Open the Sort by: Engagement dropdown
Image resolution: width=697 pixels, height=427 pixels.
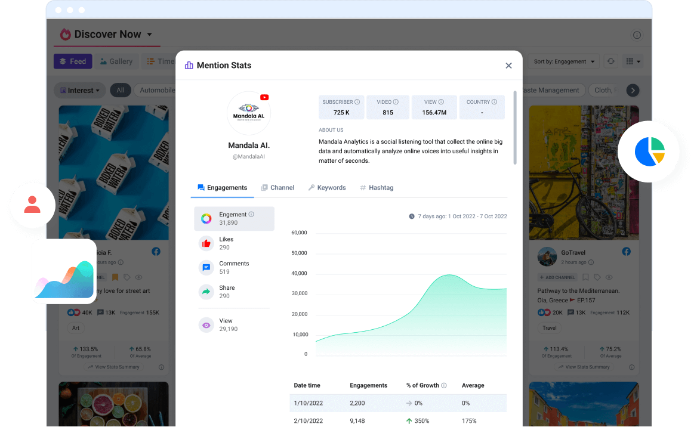pos(565,61)
